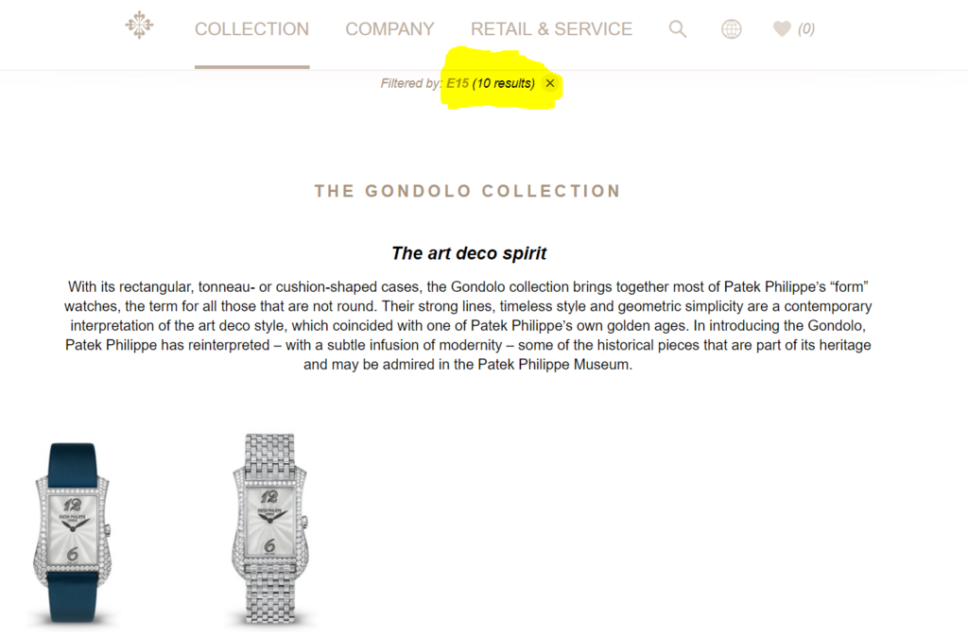968x636 pixels.
Task: Open the COLLECTION menu
Action: pos(251,29)
